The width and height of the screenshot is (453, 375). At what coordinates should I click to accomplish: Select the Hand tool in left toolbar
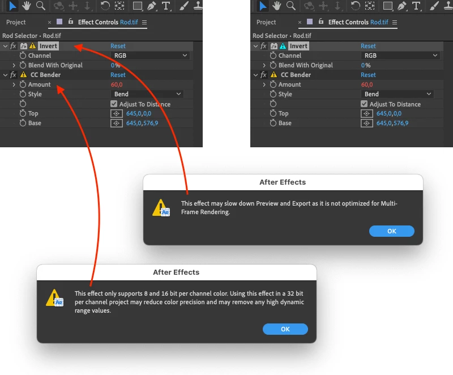(x=27, y=6)
